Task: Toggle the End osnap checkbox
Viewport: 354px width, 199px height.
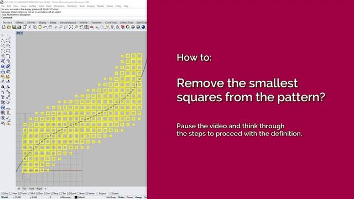Action: 3,193
